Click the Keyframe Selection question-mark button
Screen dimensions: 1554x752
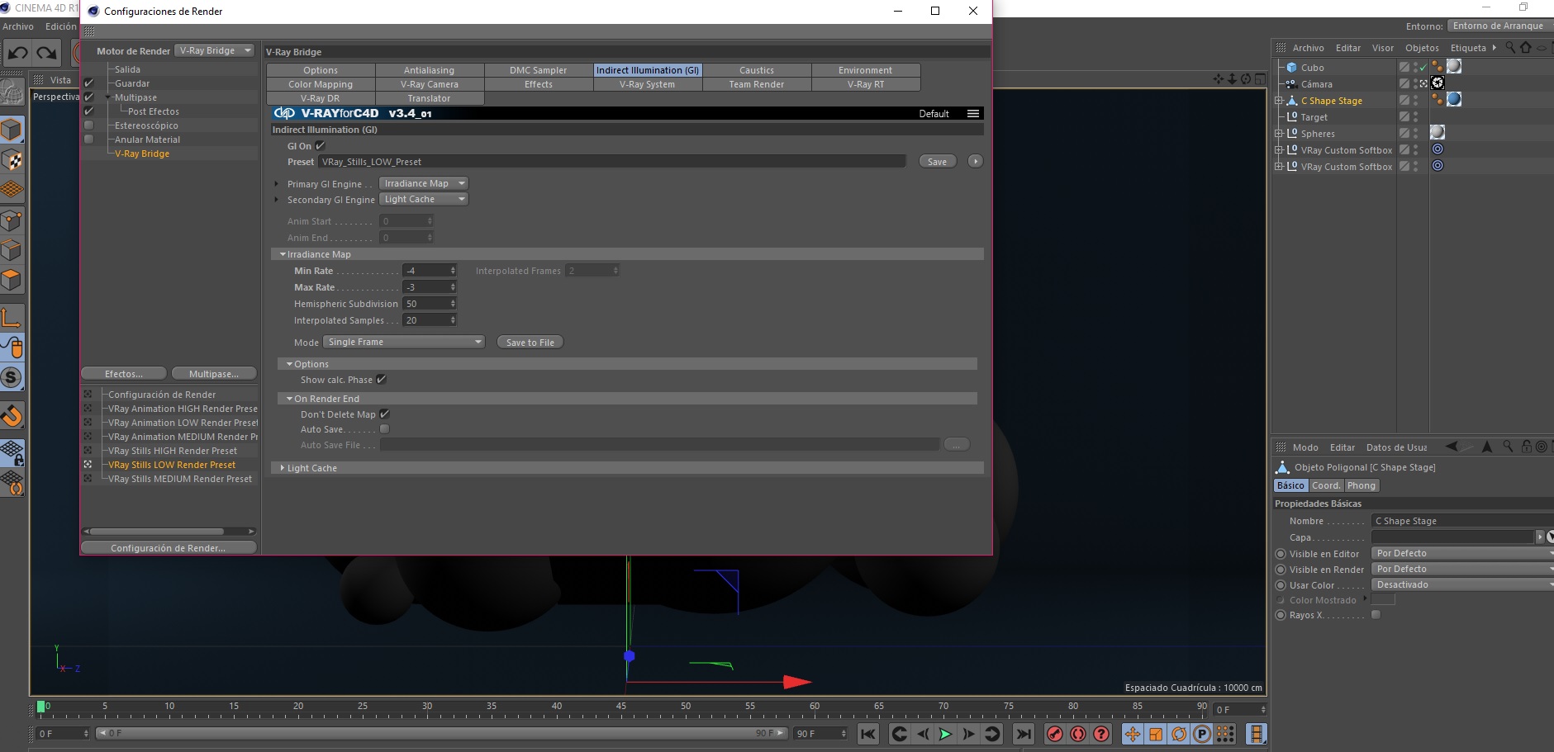pos(1101,734)
